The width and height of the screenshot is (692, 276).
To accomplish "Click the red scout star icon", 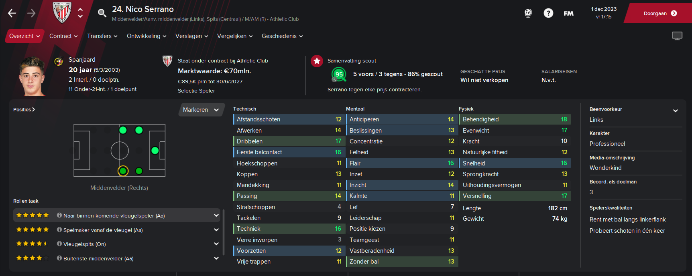I will (x=317, y=61).
